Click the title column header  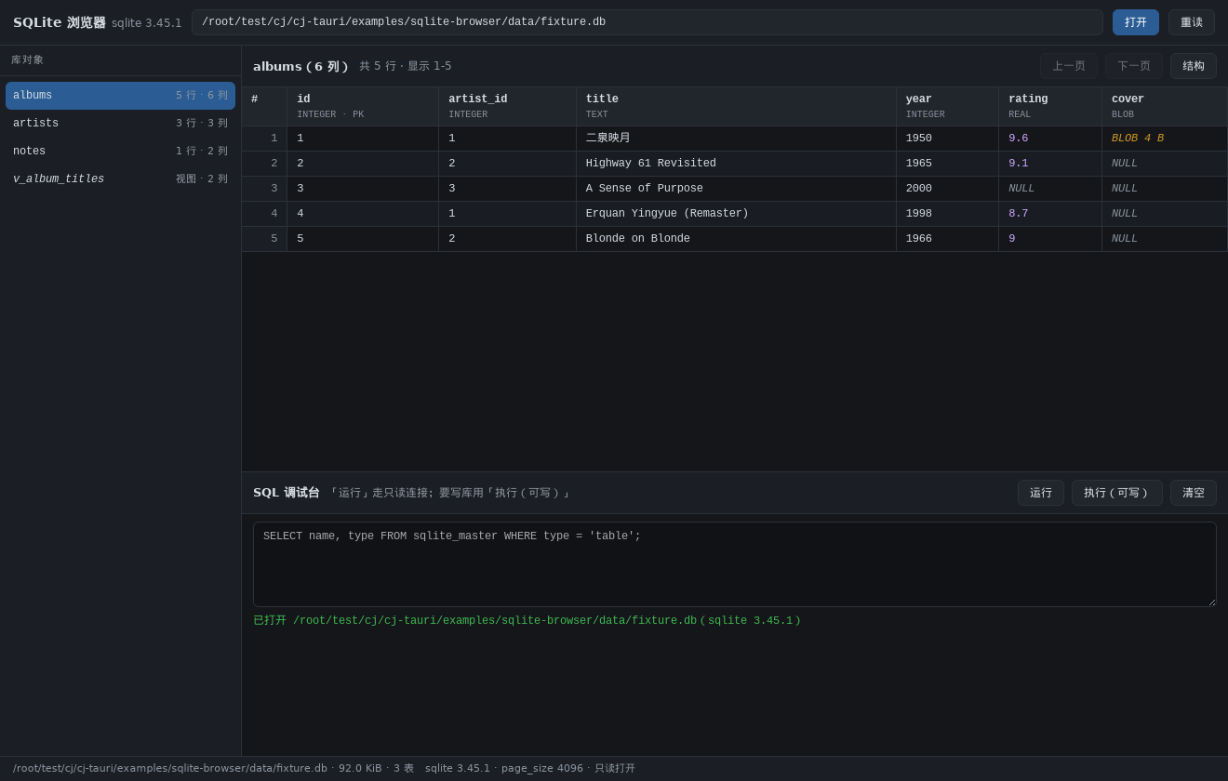click(x=736, y=107)
